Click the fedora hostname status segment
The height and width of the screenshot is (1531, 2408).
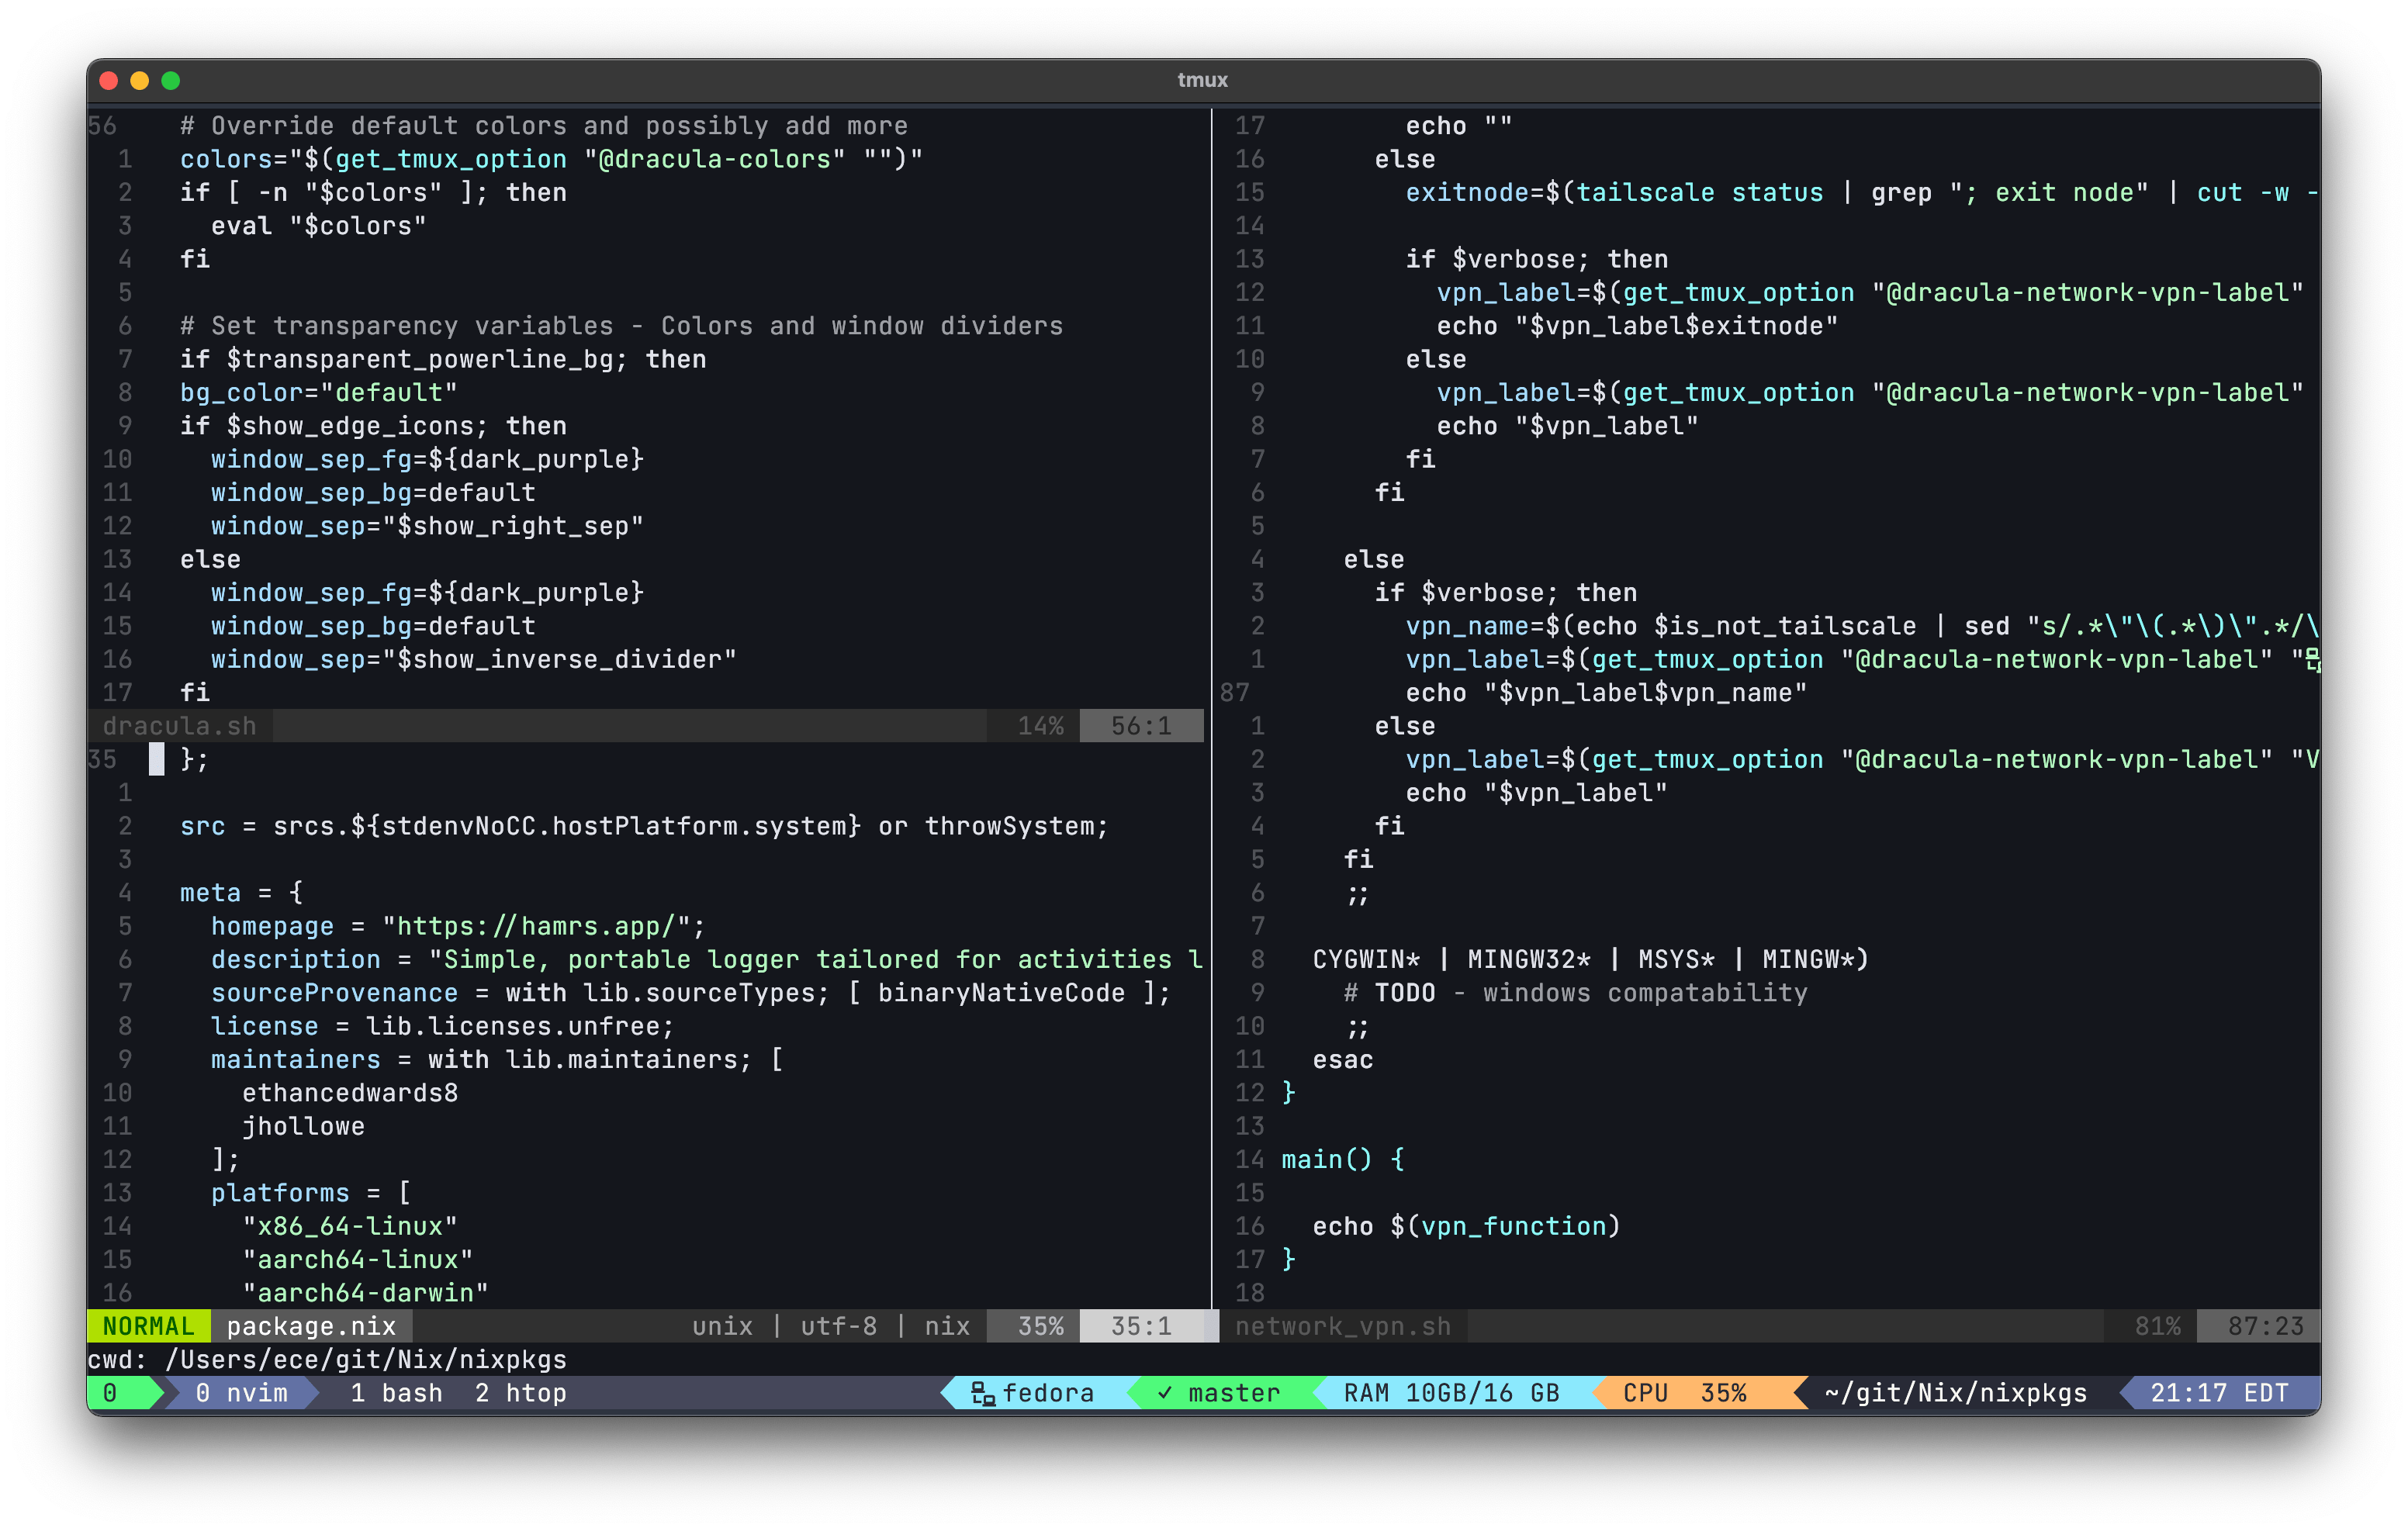tap(1033, 1393)
